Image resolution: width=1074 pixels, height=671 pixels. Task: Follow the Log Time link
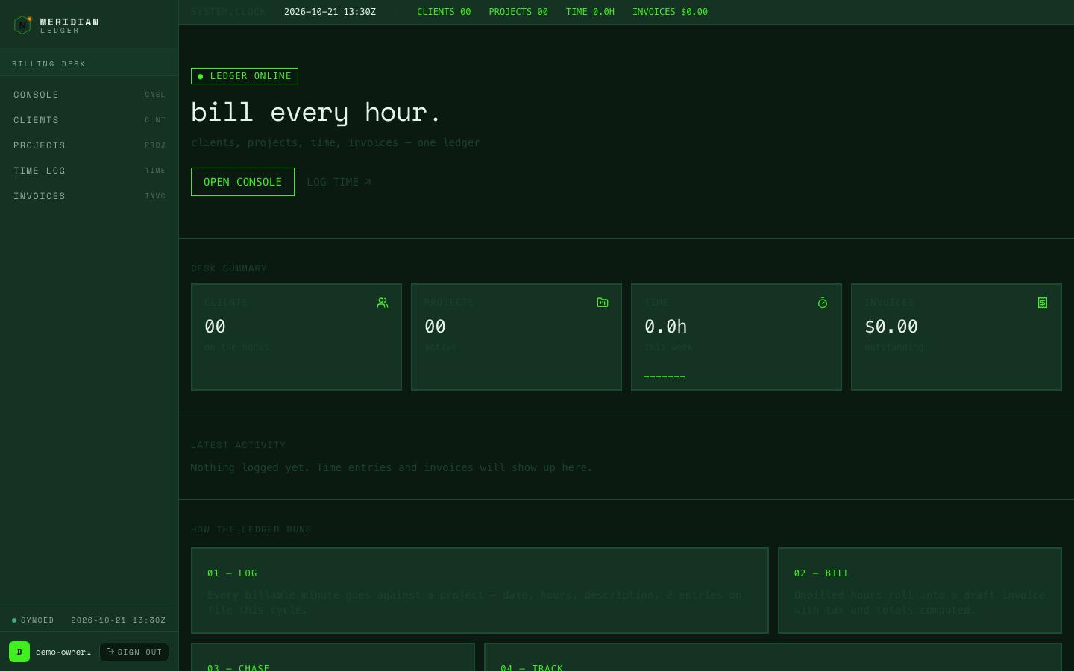[339, 182]
